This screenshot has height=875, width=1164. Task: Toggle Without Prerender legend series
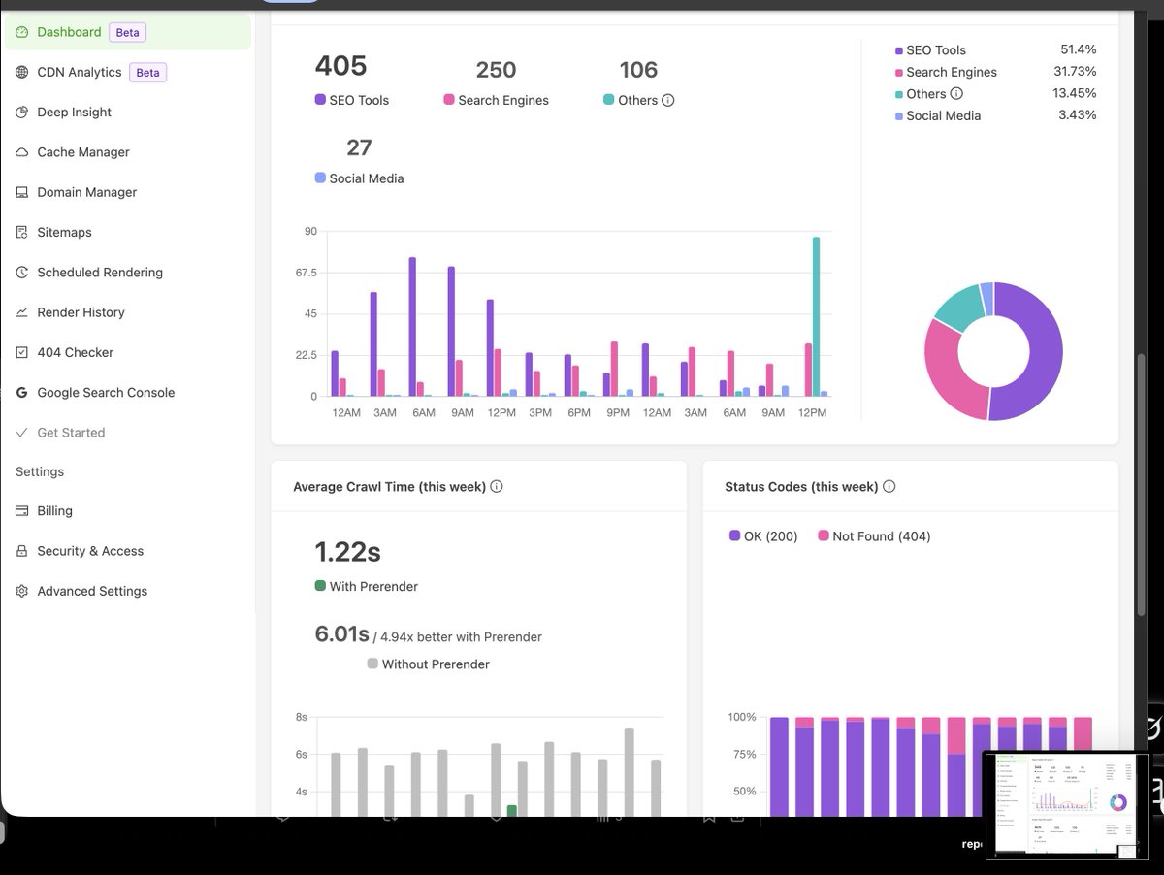tap(429, 664)
